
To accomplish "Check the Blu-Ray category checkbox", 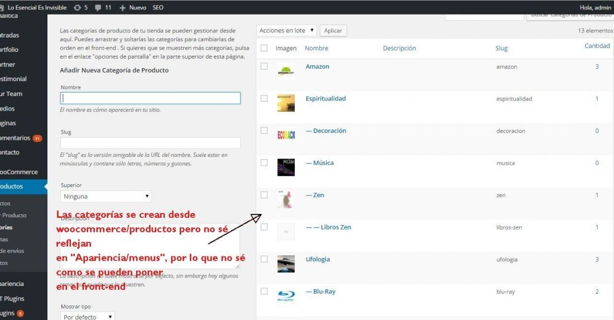I will 265,291.
